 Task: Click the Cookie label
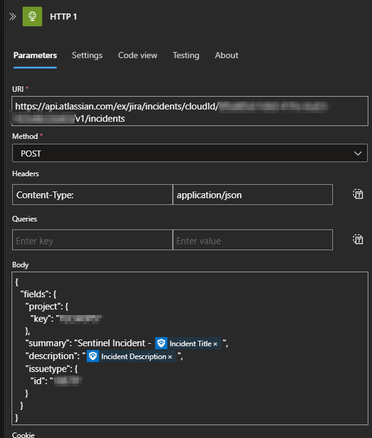(23, 435)
